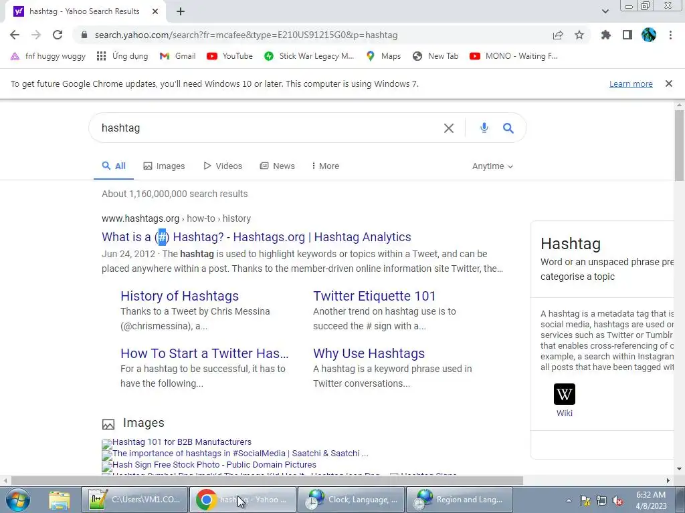Switch to Region and Lang... taskbar window
This screenshot has width=685, height=513.
460,500
